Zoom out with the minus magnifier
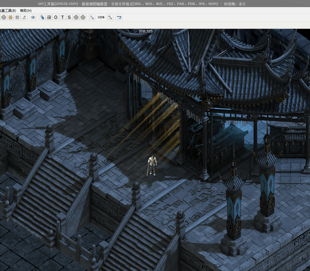The image size is (310, 271). pos(92,18)
